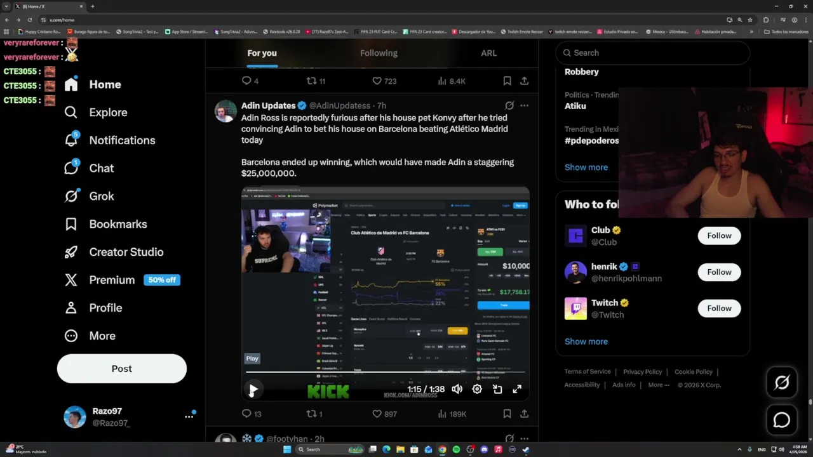This screenshot has height=457, width=813.
Task: View 189K views analytics
Action: (452, 414)
